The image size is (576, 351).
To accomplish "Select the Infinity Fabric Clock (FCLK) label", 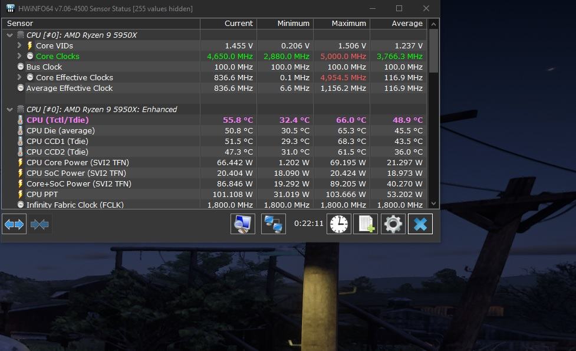I will [x=75, y=205].
